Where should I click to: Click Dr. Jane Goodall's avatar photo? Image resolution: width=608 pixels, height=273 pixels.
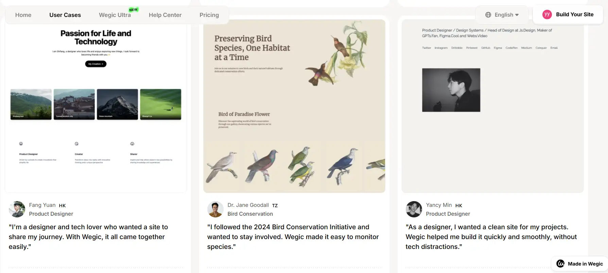click(x=215, y=209)
